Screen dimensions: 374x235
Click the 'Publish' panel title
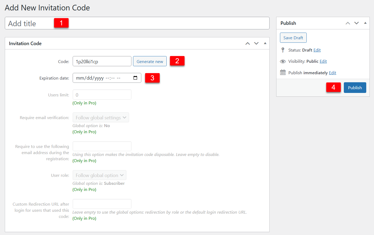pos(288,23)
